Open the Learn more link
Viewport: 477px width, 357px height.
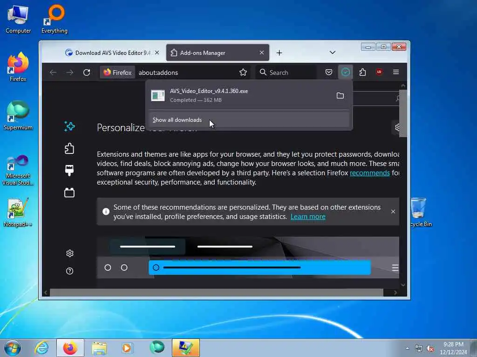click(308, 217)
